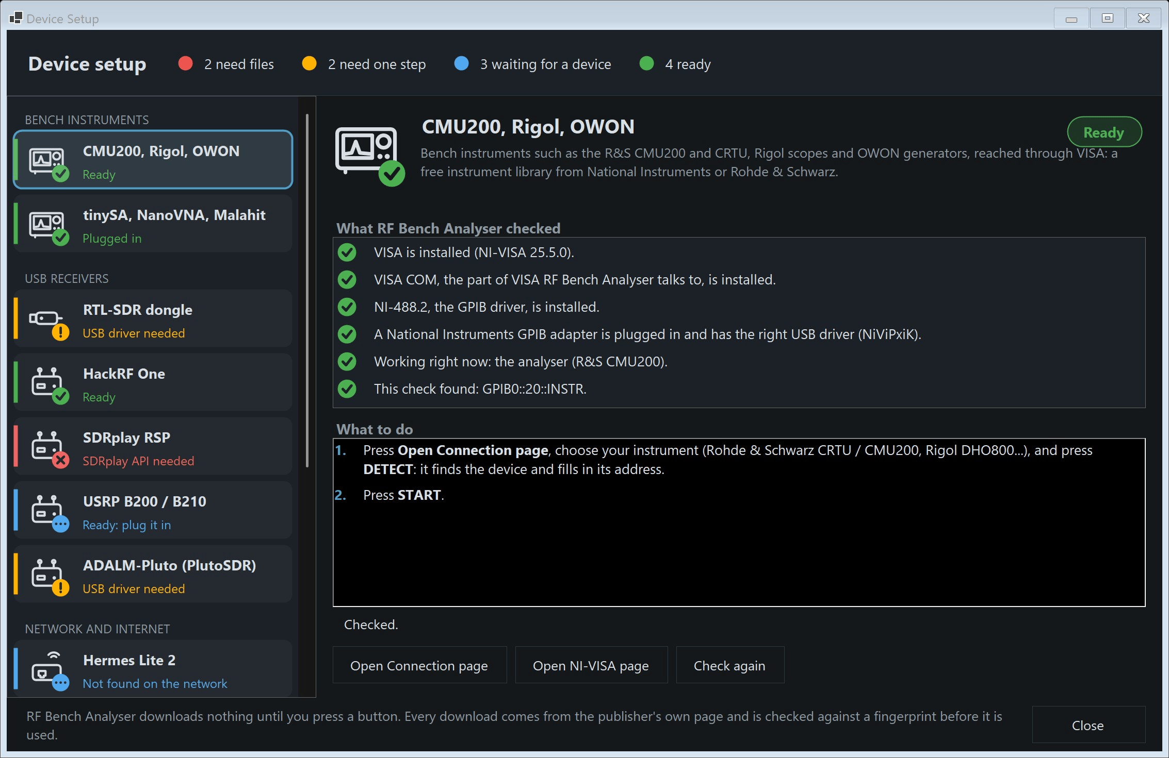
Task: Click the 'Press START.' instruction step
Action: 403,495
